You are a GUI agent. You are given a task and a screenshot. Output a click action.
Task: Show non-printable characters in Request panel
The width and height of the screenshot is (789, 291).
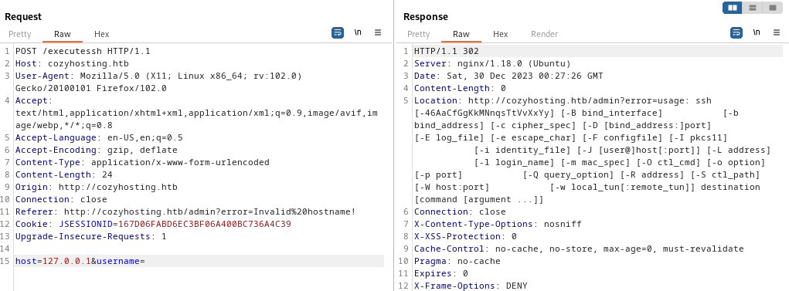[358, 32]
